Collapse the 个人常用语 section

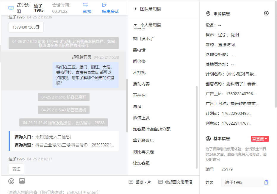135,25
